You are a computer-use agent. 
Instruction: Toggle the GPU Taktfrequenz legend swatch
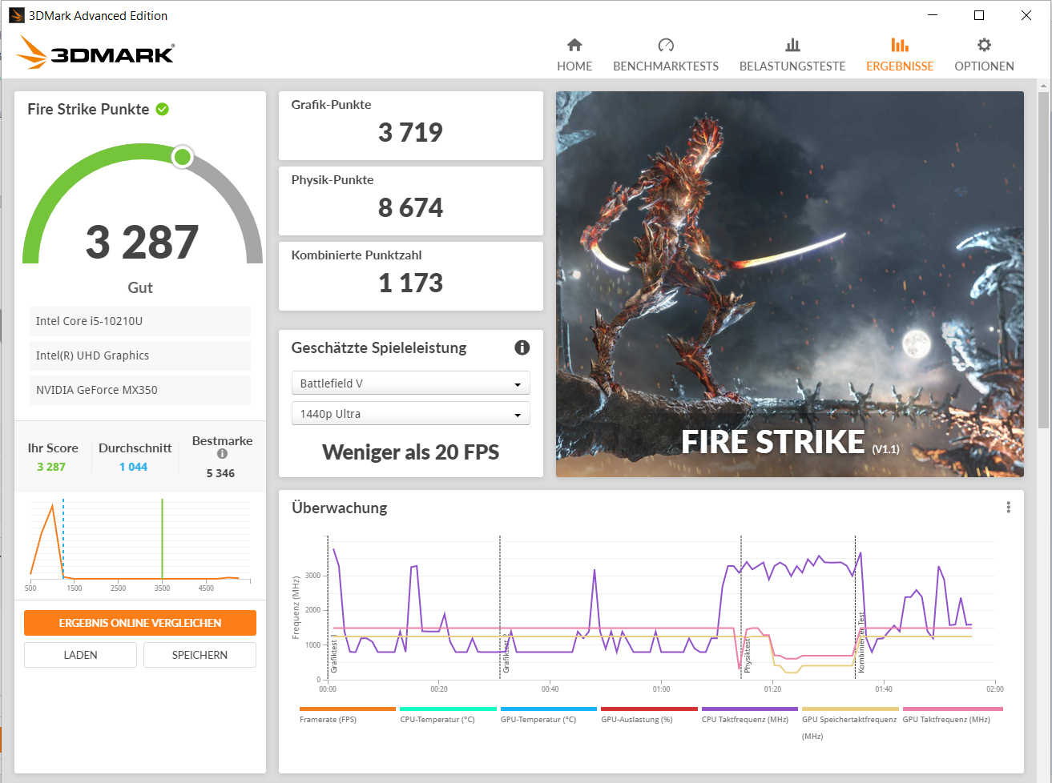953,709
